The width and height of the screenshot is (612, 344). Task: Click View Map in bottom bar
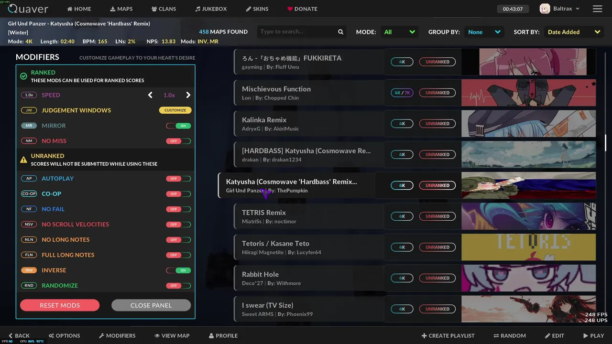(x=172, y=336)
